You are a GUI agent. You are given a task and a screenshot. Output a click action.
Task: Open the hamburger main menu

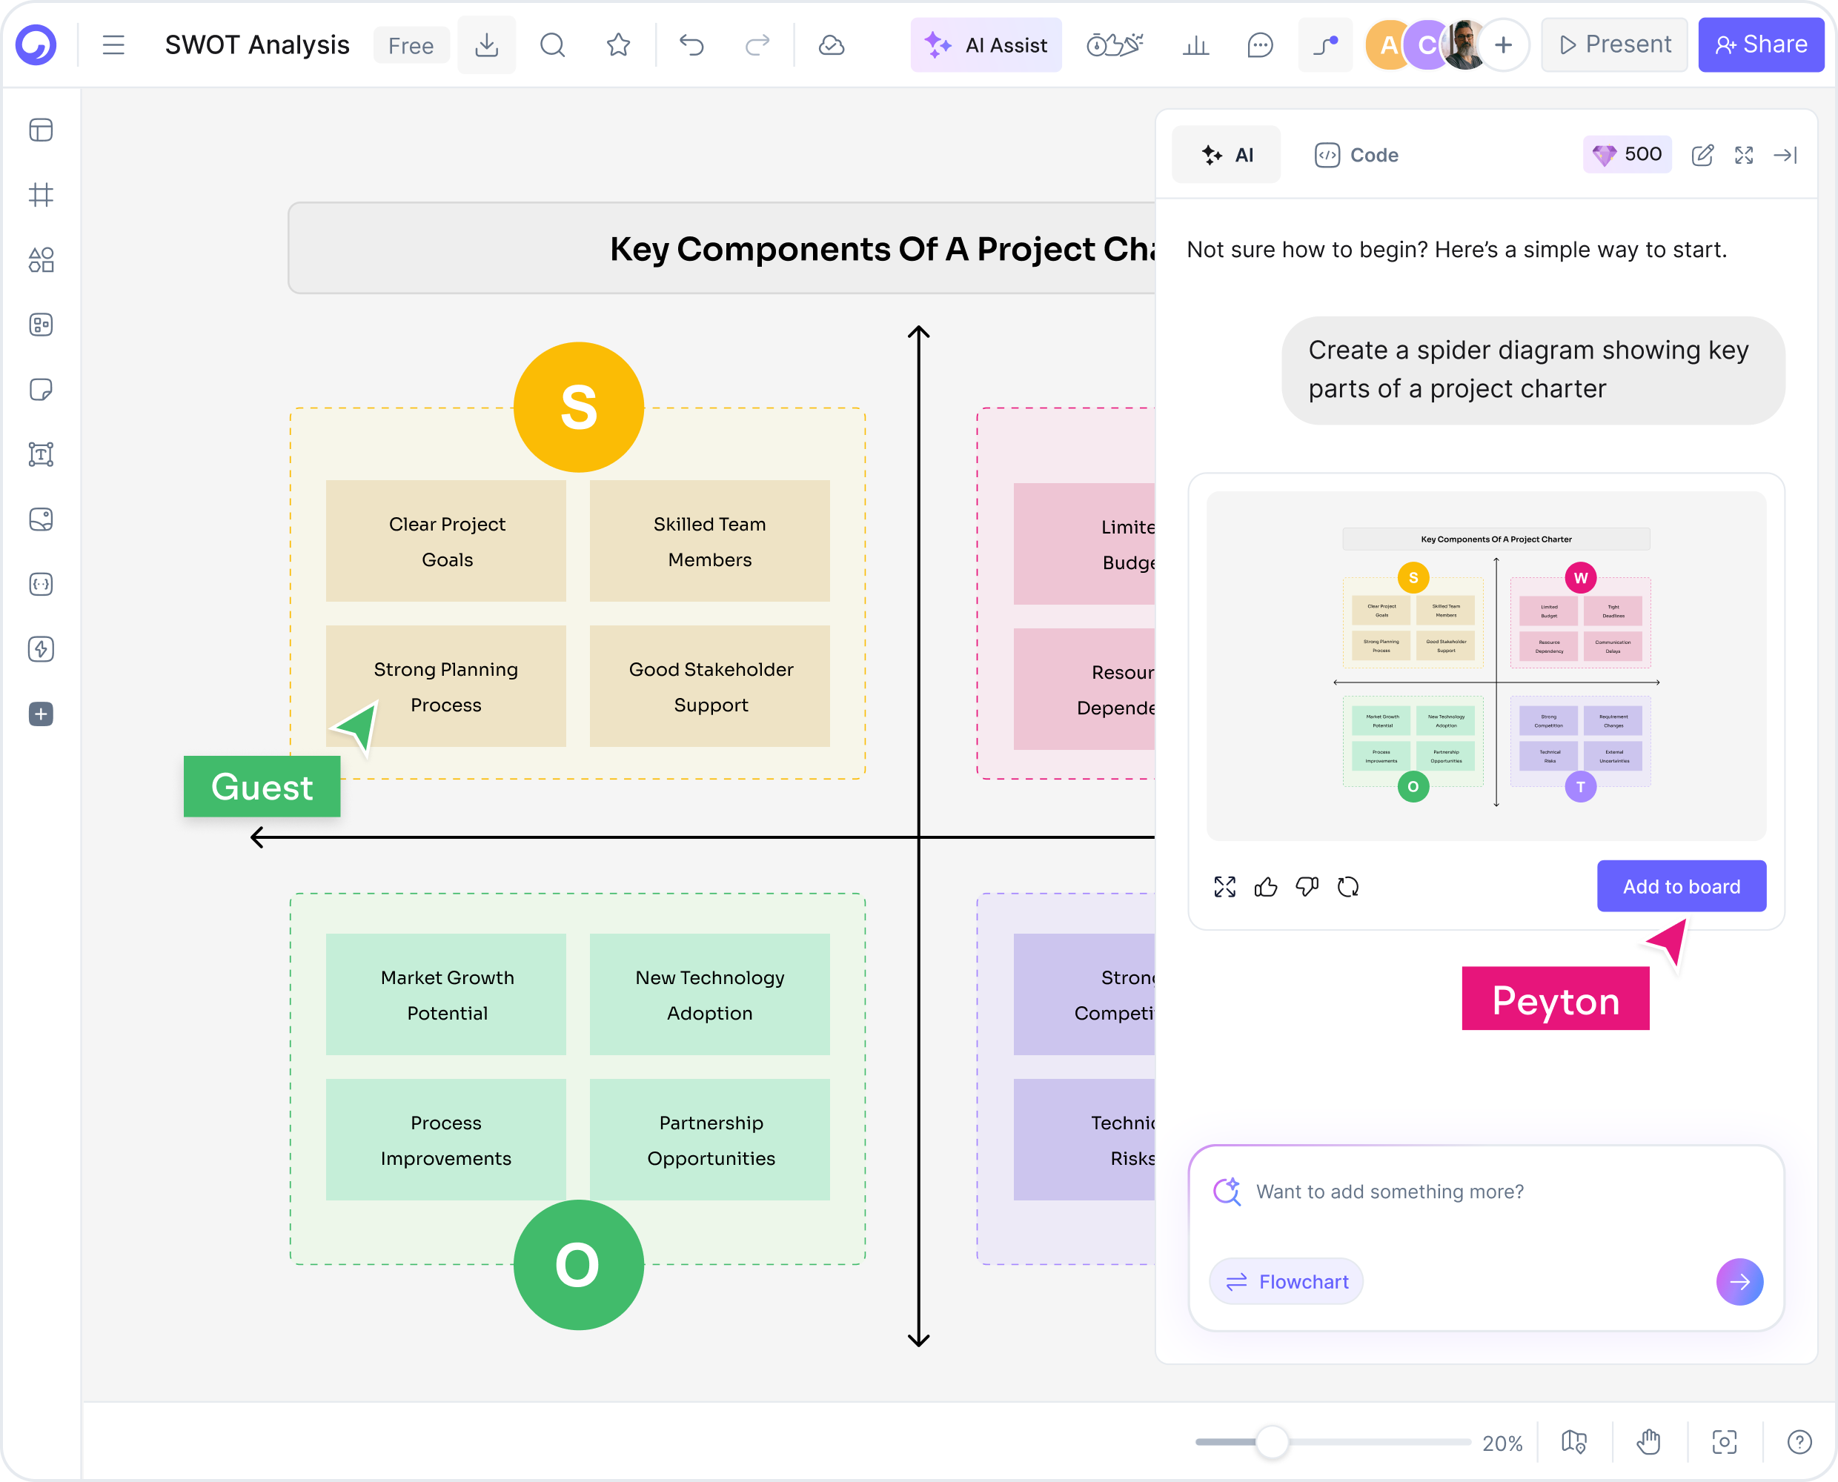pyautogui.click(x=113, y=44)
